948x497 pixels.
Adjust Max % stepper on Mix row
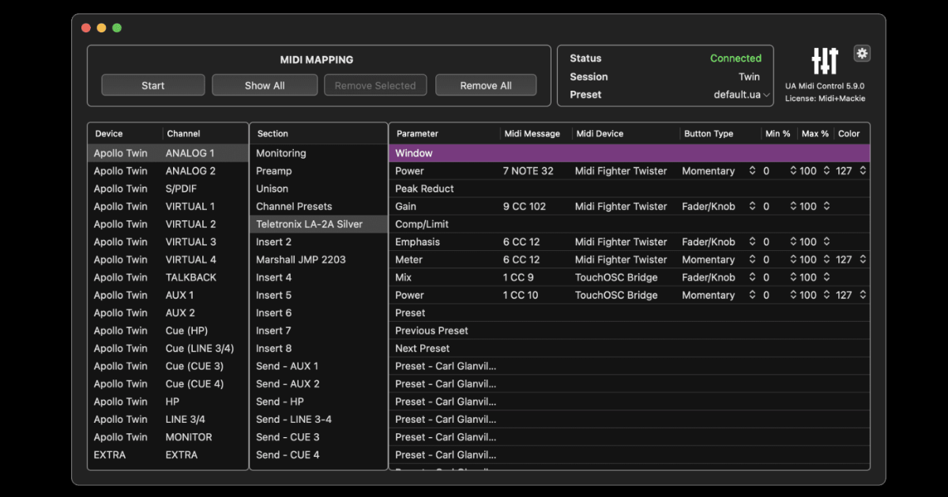click(826, 278)
